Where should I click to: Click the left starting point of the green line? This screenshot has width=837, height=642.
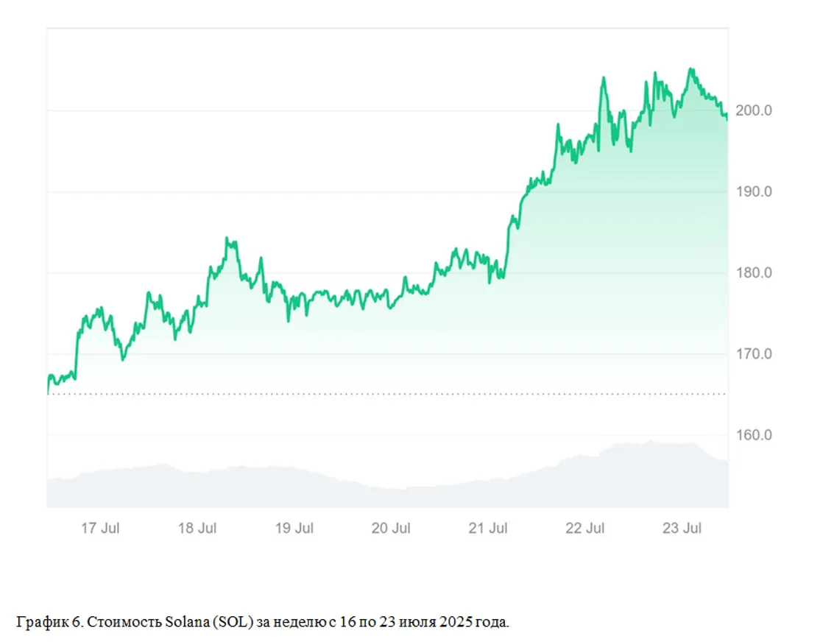pos(48,392)
